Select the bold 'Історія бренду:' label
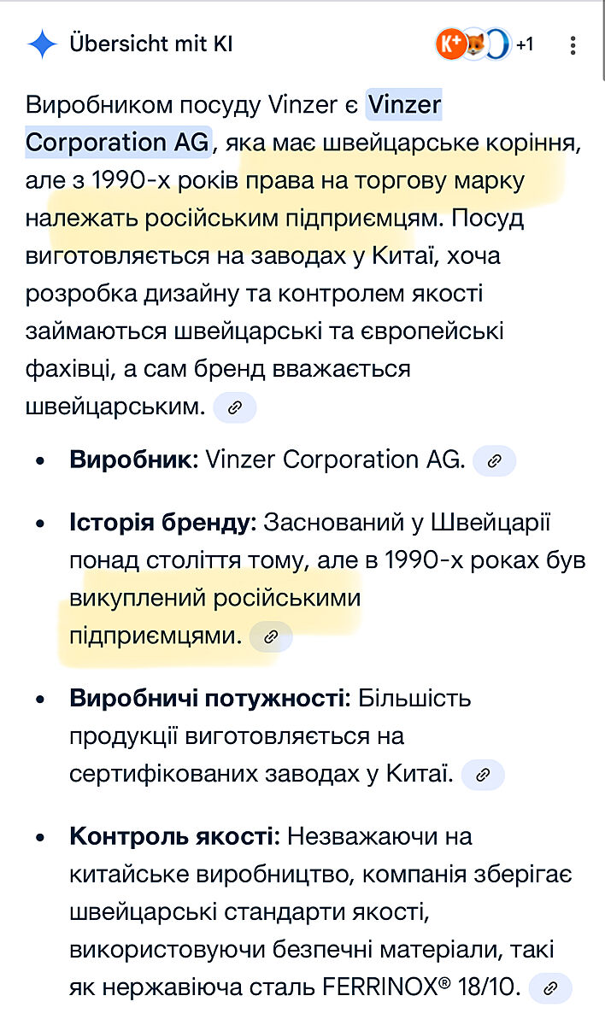The image size is (605, 1025). 162,523
